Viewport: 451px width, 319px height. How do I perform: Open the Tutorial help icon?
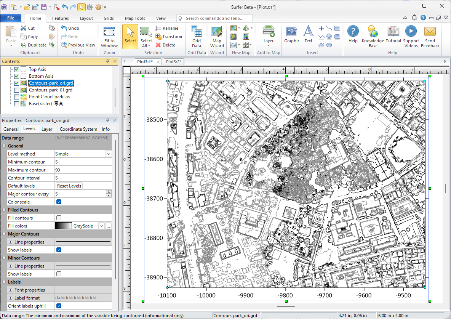point(393,35)
